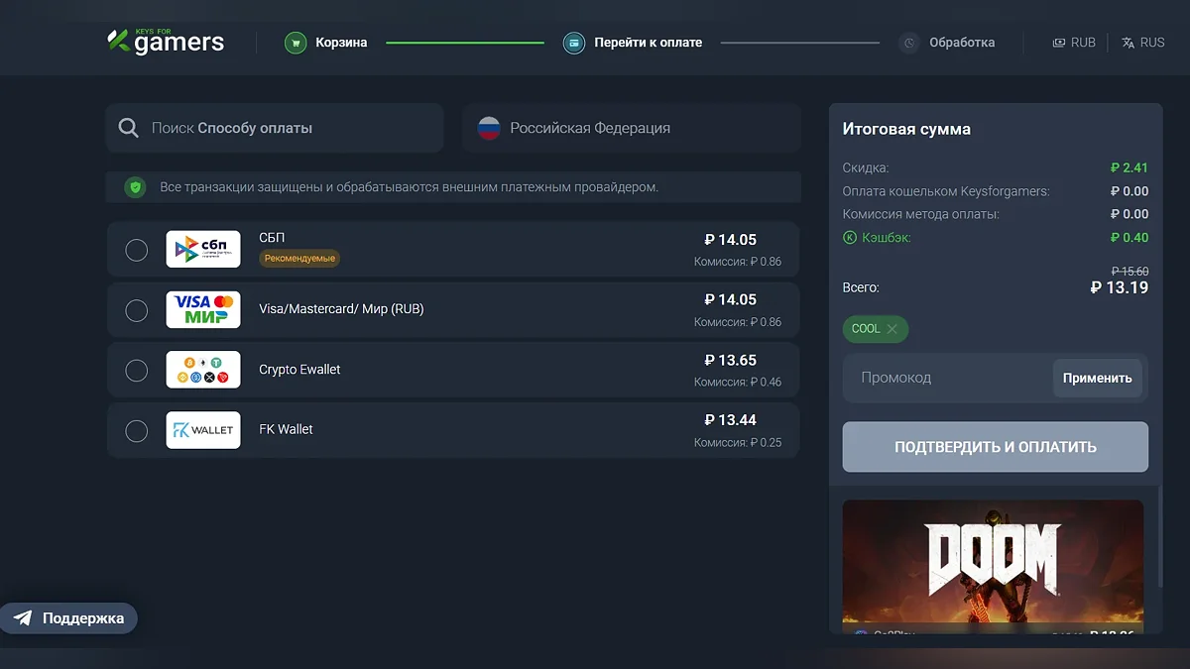Click the Оплата кошельком Keysforgamers label
This screenshot has width=1190, height=669.
[x=946, y=191]
